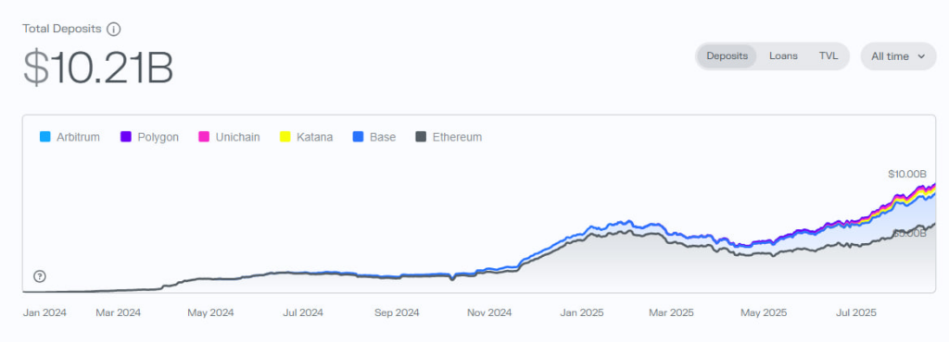Toggle Ethereum series via its legend label
949x342 pixels.
[x=458, y=137]
